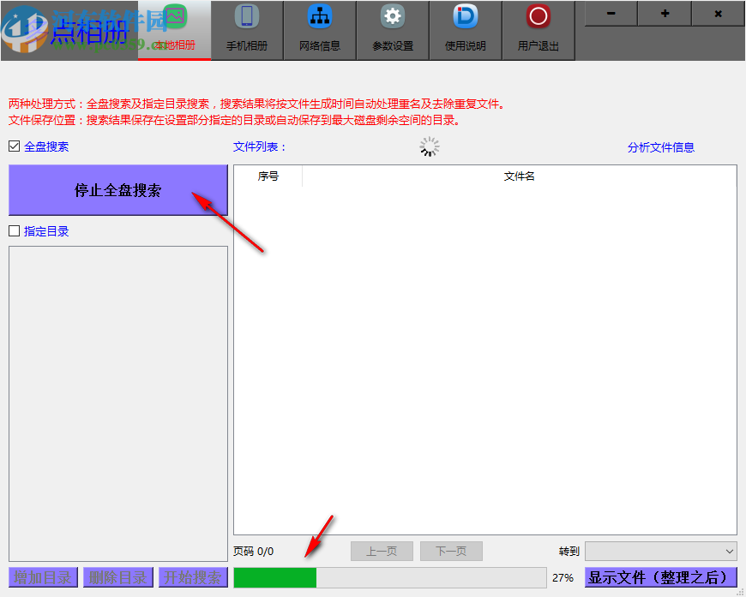This screenshot has height=597, width=746.
Task: Click the 停止全盘搜索 button
Action: 118,190
